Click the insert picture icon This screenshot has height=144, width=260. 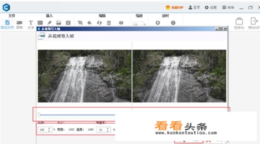[59, 23]
